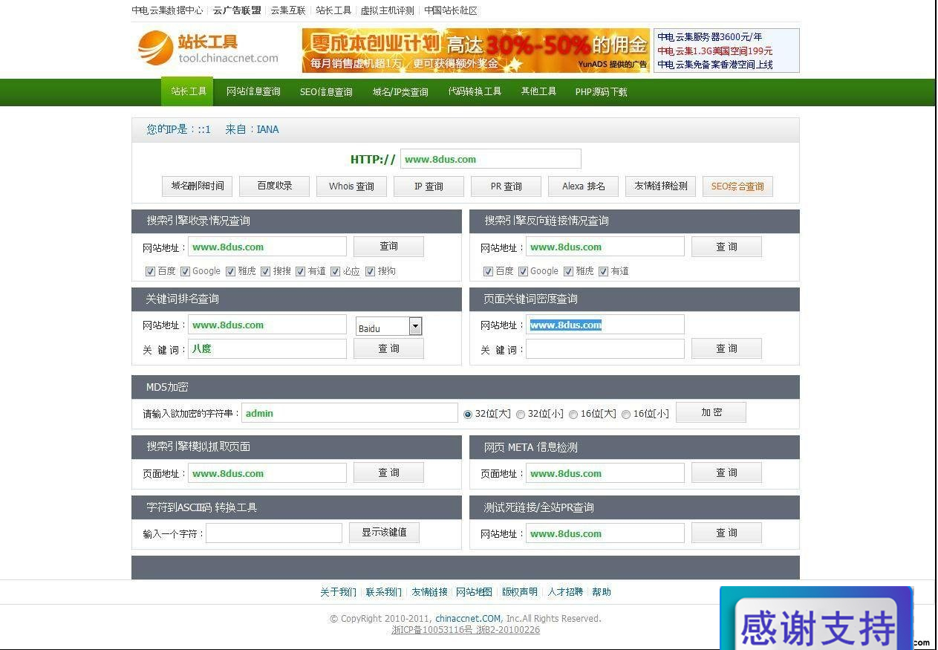938x650 pixels.
Task: Open 关于我们 footer link
Action: (338, 592)
